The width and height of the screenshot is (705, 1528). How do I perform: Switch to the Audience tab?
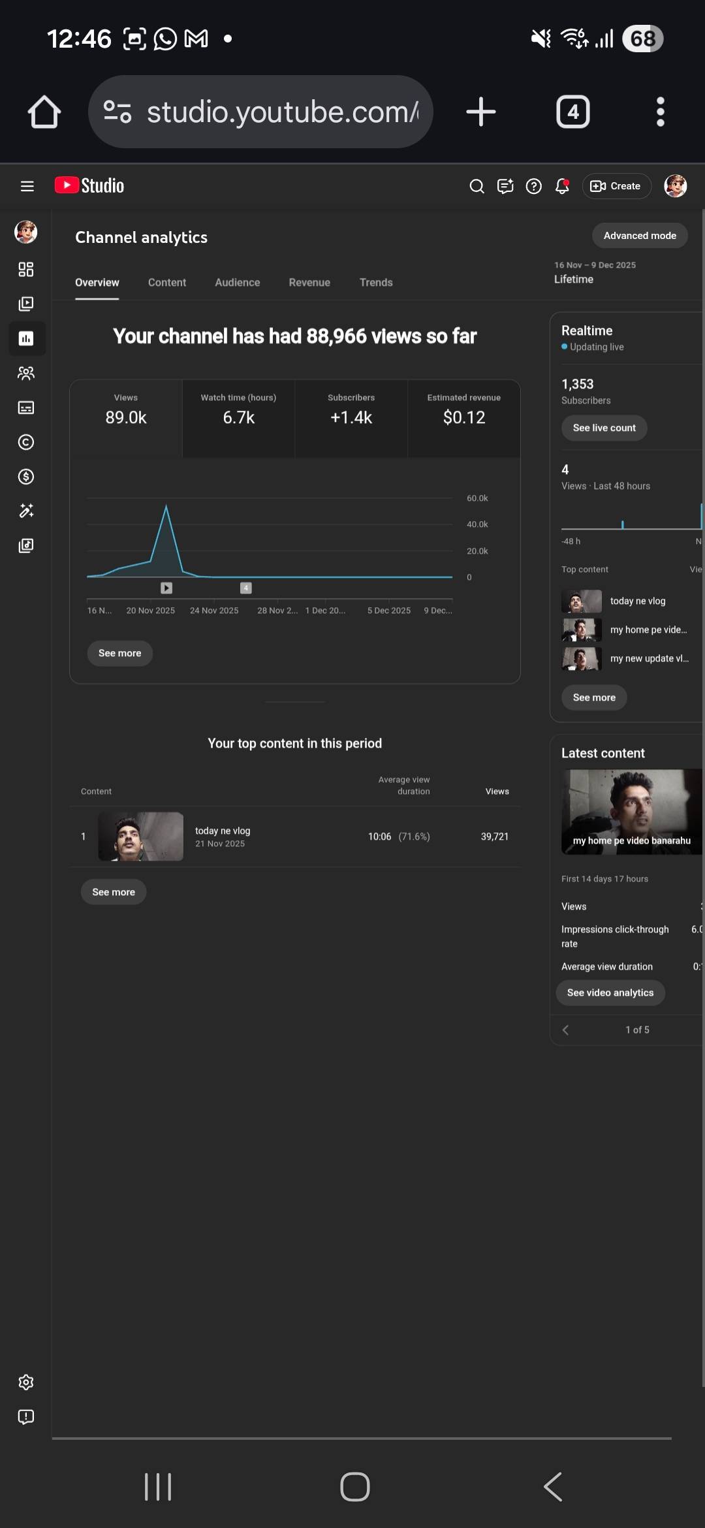237,282
